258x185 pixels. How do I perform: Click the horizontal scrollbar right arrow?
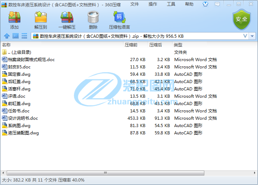254,173
